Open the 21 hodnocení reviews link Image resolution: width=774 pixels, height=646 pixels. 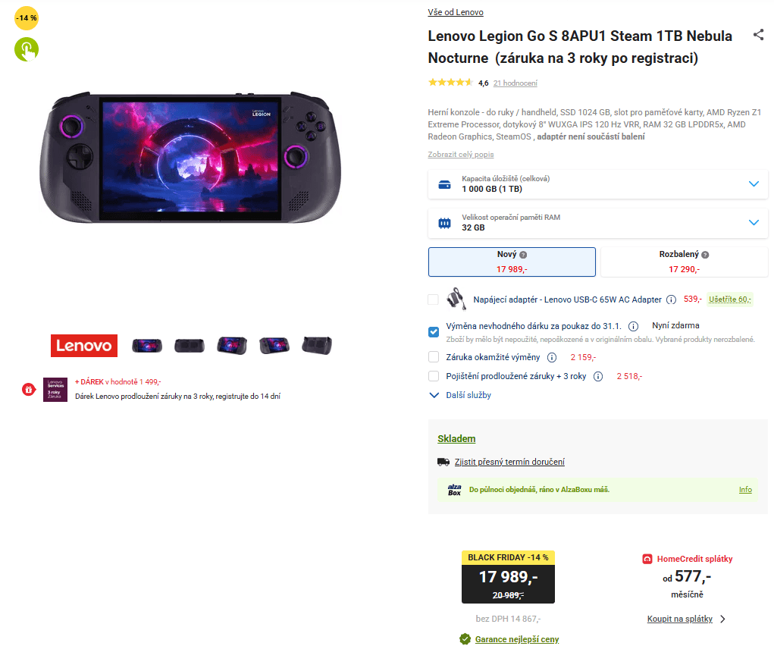click(515, 83)
